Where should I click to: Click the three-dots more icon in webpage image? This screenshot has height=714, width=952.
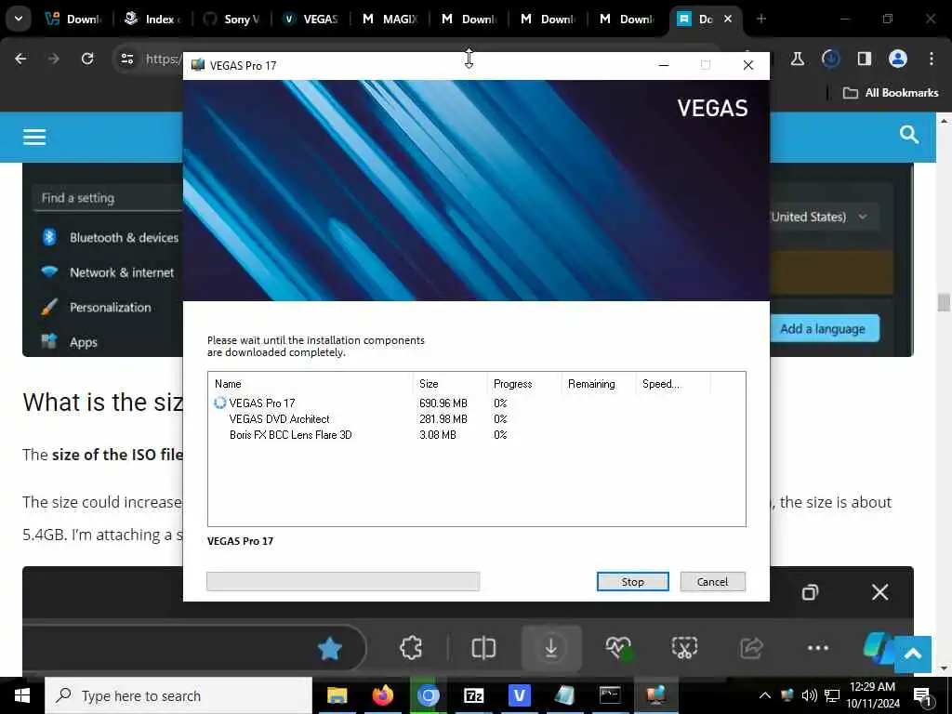click(x=818, y=648)
